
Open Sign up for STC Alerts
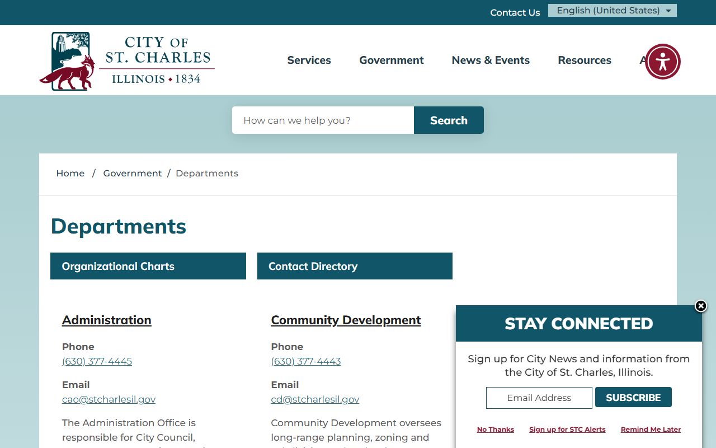pyautogui.click(x=567, y=430)
